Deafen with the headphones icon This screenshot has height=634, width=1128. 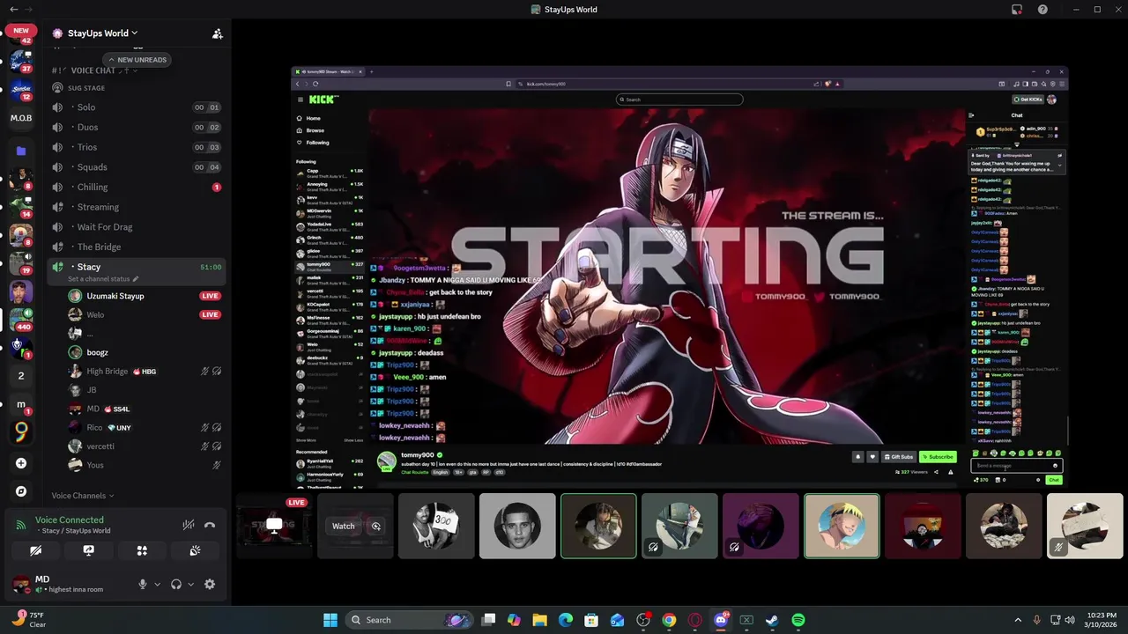(x=176, y=584)
